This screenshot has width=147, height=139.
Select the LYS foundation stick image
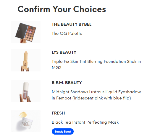(x=26, y=60)
